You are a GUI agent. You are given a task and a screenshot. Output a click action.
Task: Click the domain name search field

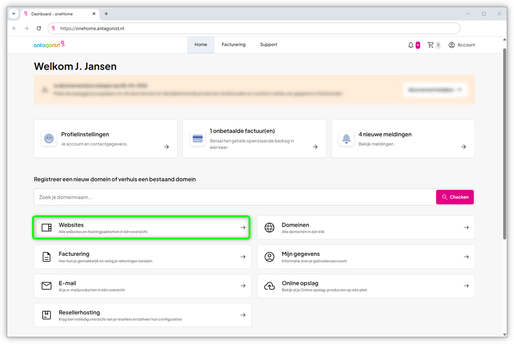pos(234,197)
